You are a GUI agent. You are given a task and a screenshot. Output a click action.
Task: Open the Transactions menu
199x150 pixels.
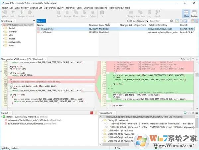coord(100,7)
